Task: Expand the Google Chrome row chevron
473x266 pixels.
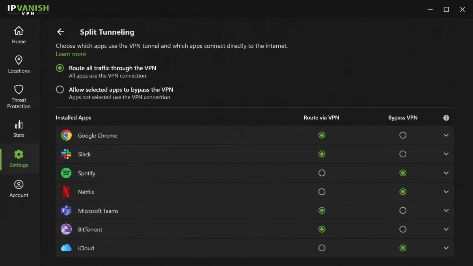Action: point(446,135)
